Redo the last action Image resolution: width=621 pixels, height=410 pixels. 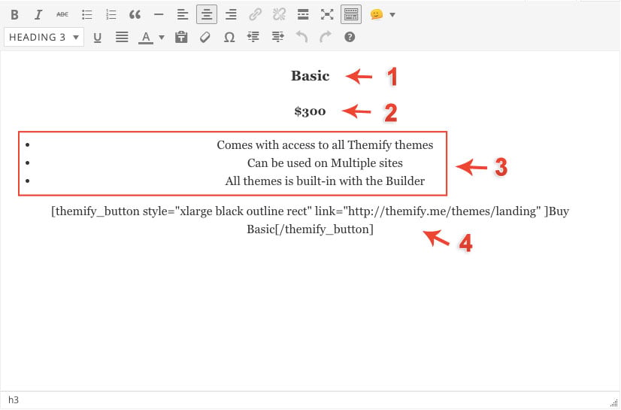coord(326,37)
